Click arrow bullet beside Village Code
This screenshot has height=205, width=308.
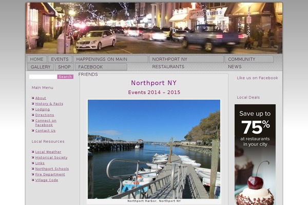coord(33,180)
